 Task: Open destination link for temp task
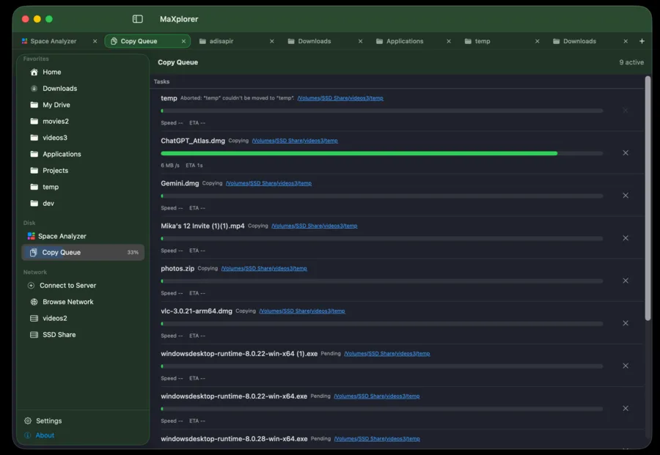tap(340, 98)
